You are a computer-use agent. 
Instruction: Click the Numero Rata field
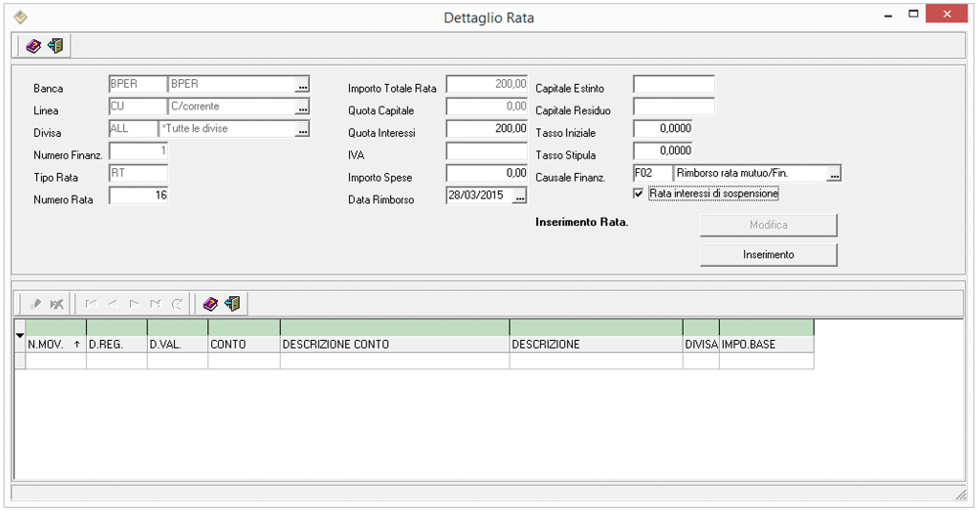pyautogui.click(x=139, y=196)
